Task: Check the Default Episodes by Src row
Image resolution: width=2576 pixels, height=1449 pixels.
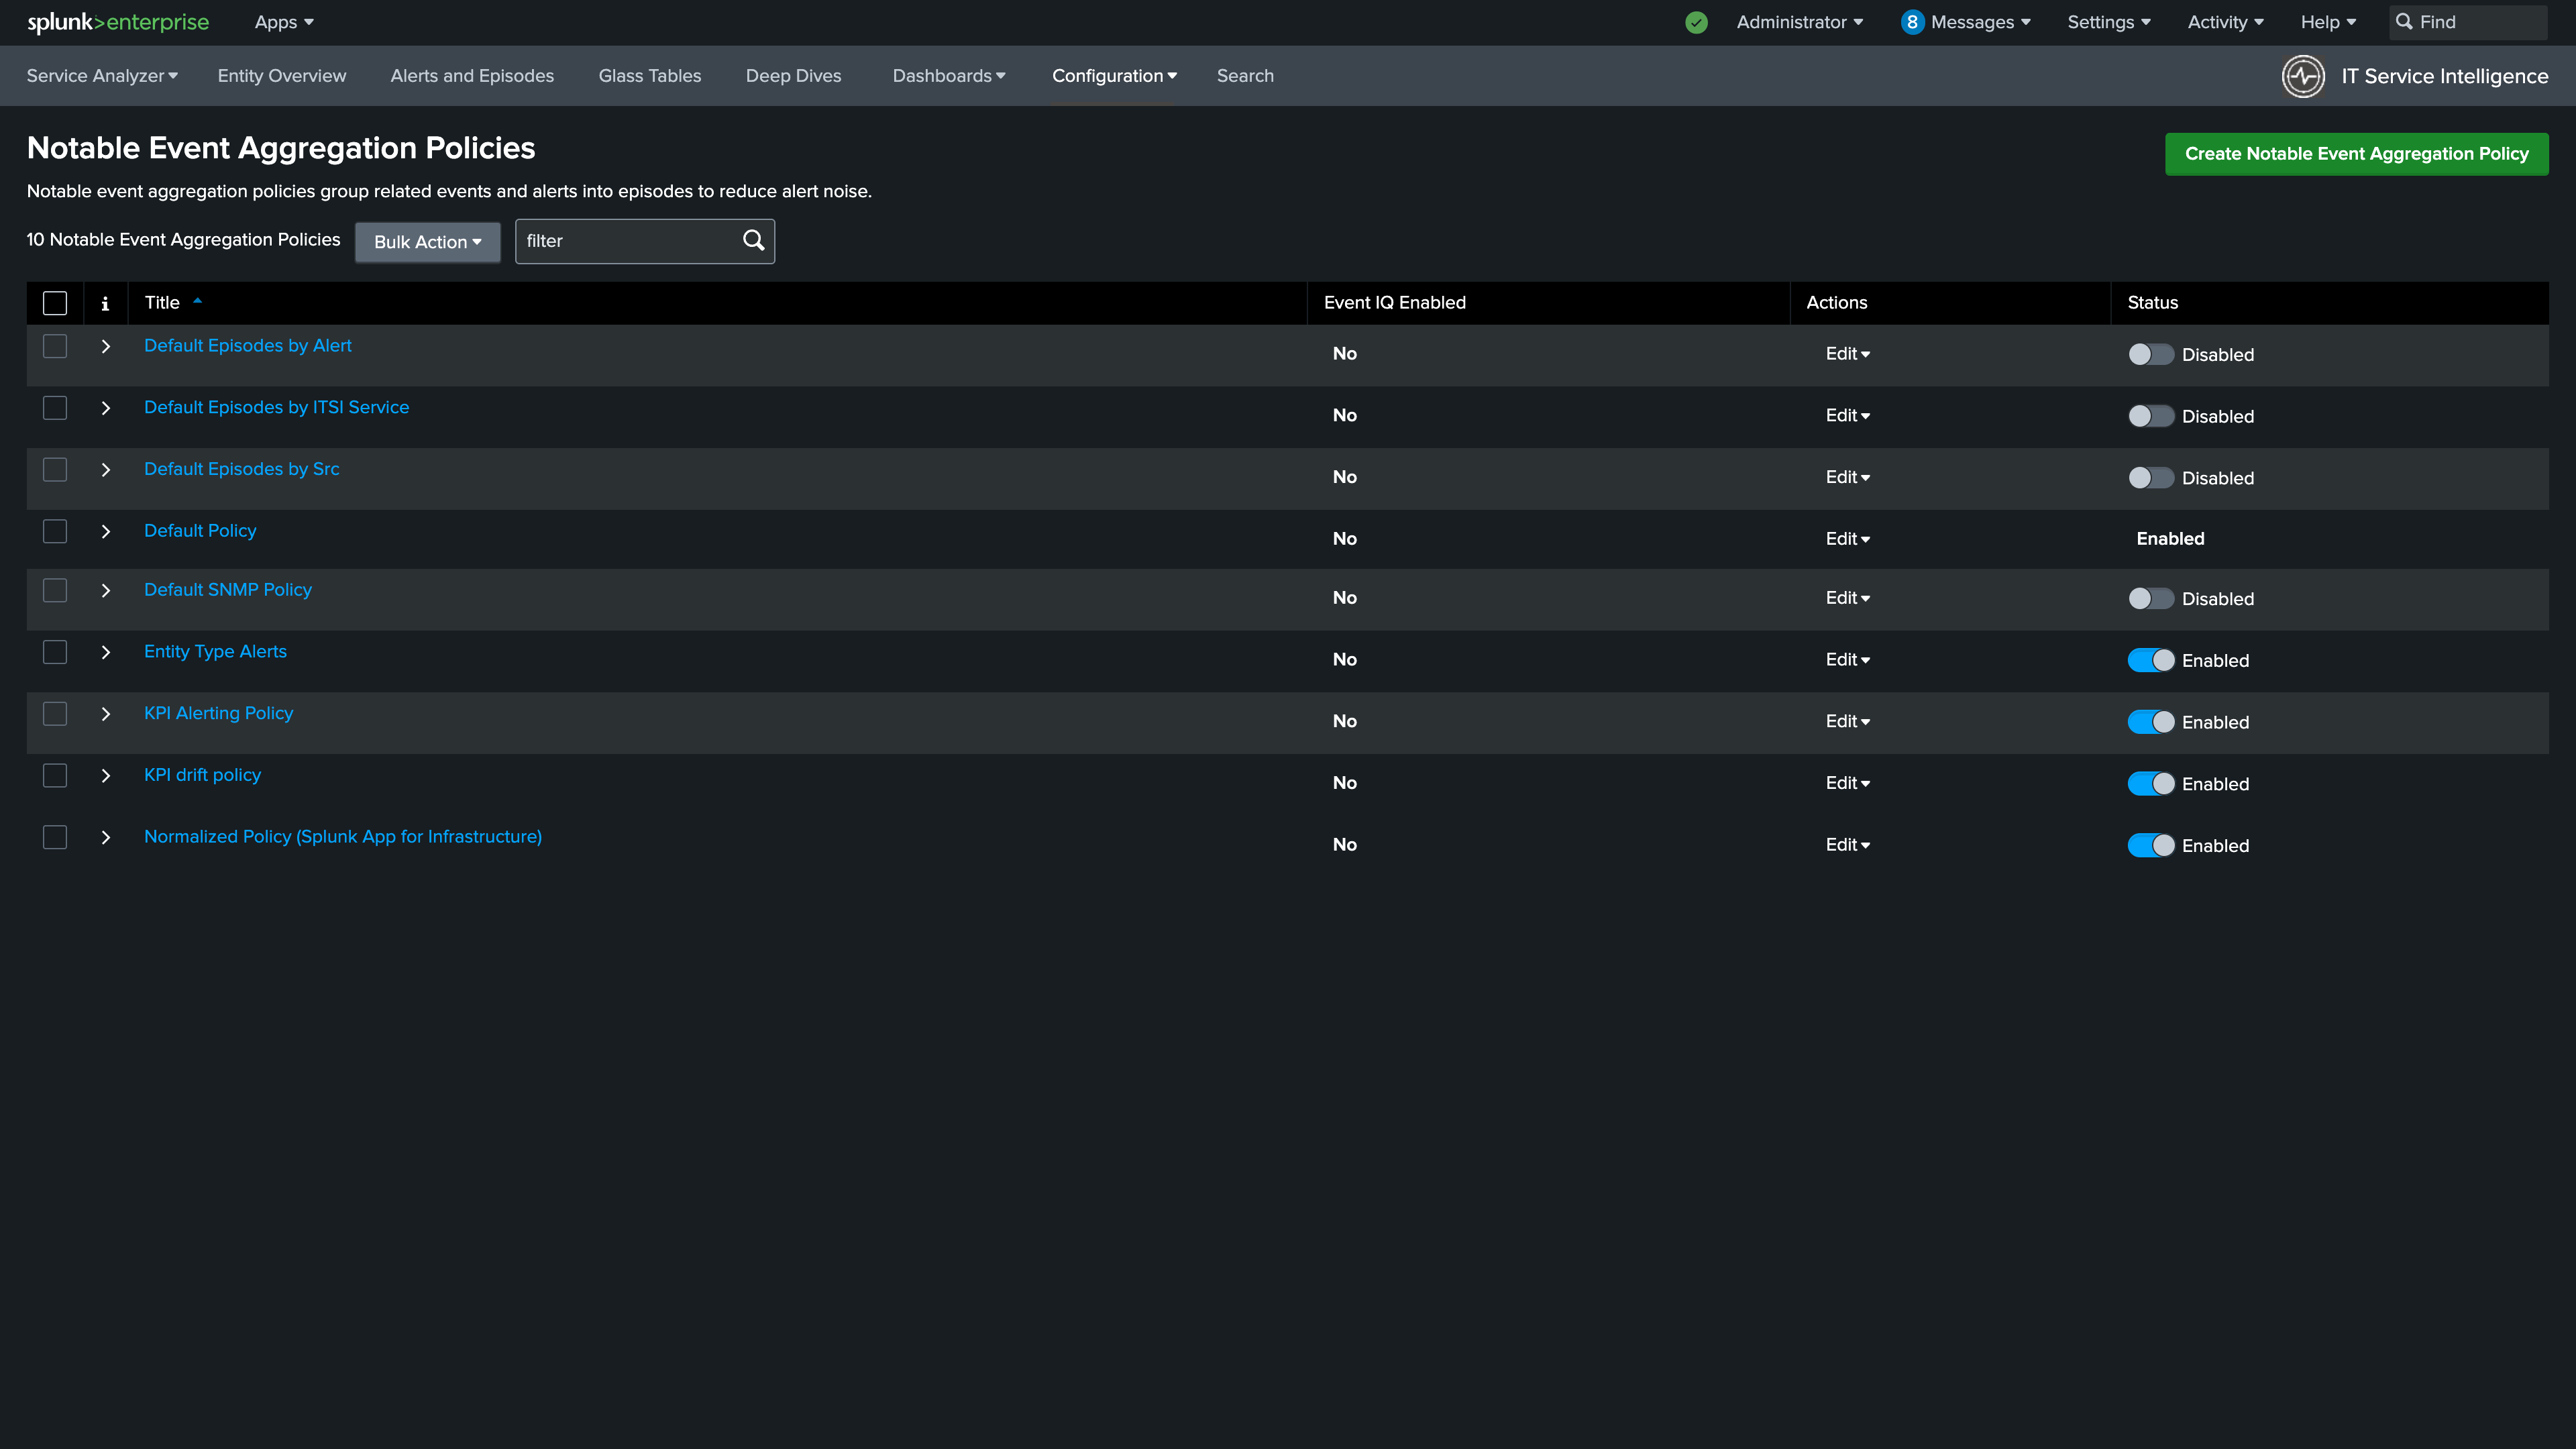Action: pyautogui.click(x=55, y=470)
